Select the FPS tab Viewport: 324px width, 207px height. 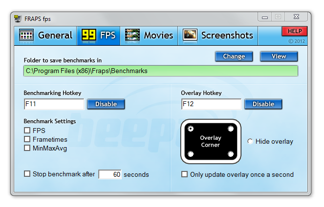[99, 36]
